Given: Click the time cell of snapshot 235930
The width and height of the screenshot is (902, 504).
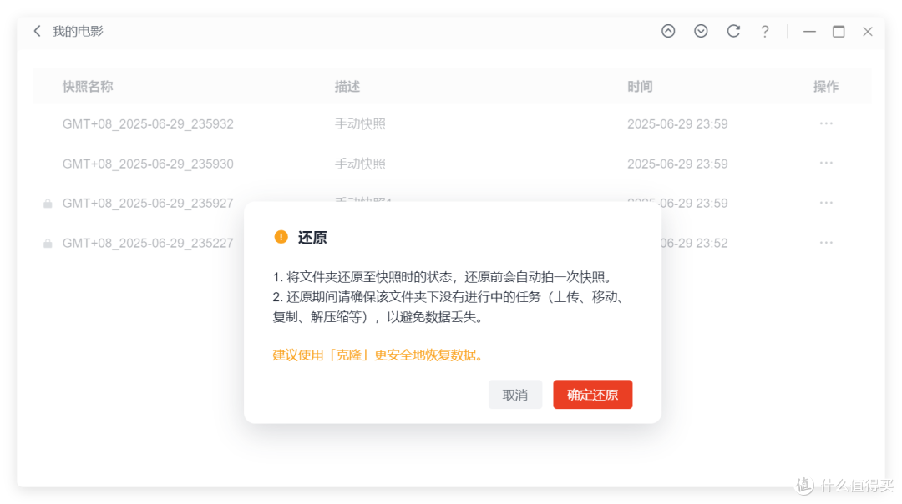Looking at the screenshot, I should (x=677, y=164).
